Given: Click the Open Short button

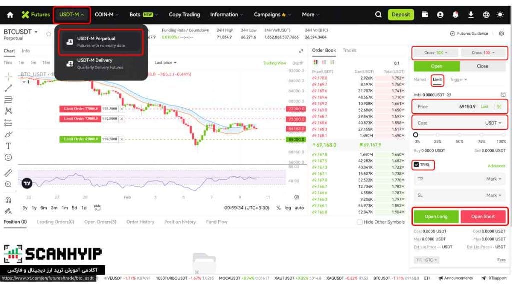Looking at the screenshot, I should point(483,217).
